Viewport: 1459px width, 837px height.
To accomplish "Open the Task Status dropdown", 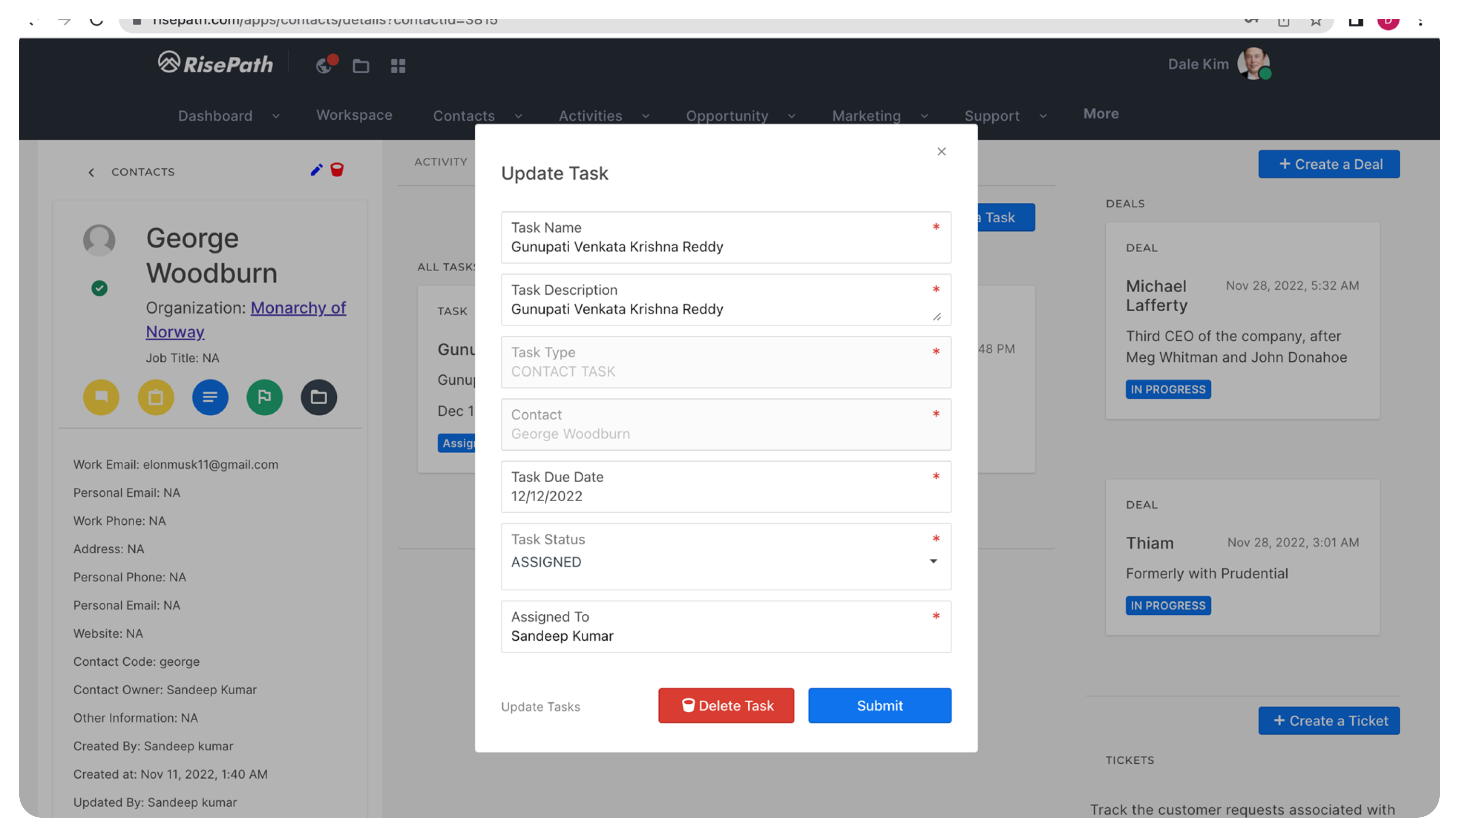I will (726, 557).
